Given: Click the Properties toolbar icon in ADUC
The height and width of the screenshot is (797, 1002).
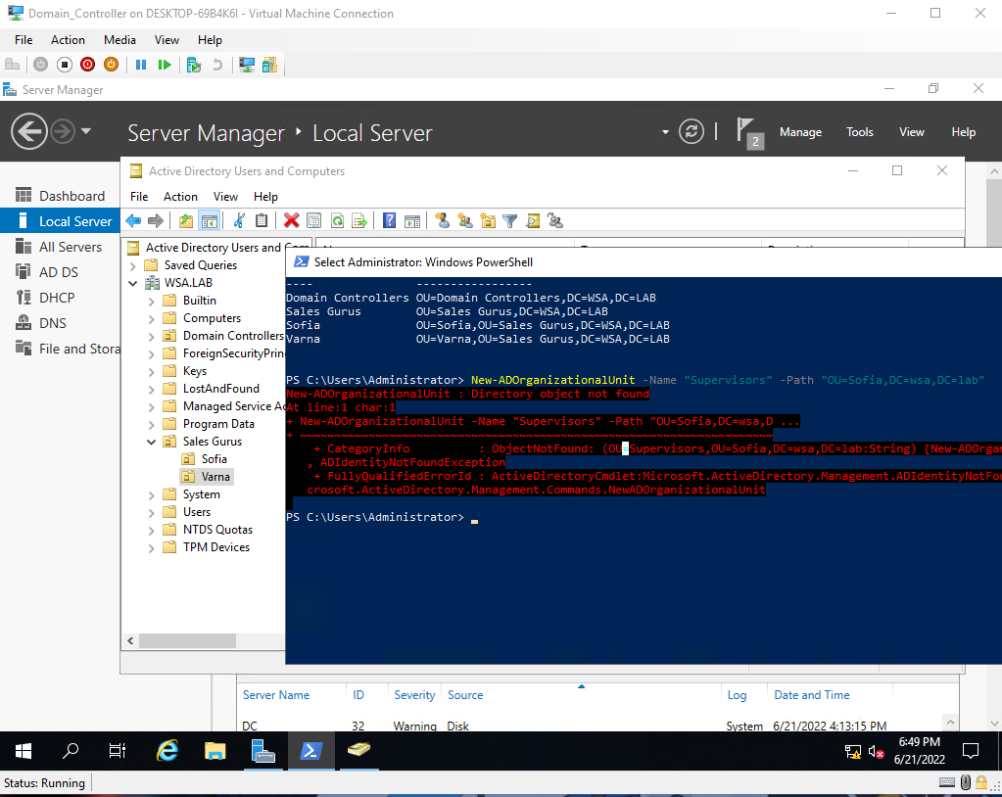Looking at the screenshot, I should [313, 221].
